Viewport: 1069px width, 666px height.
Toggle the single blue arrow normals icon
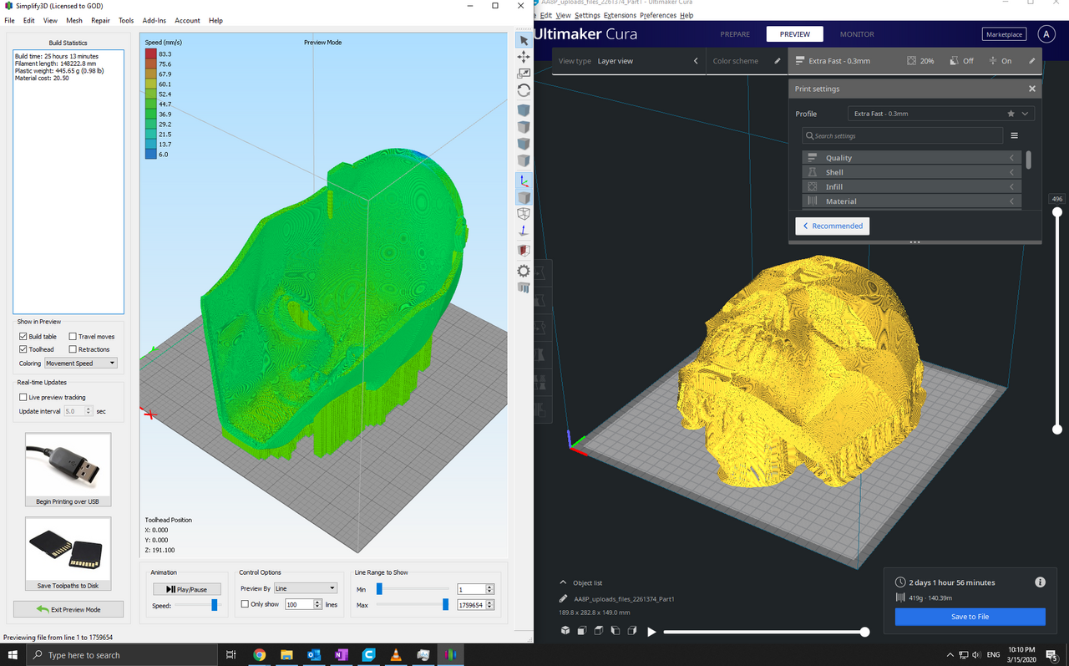coord(524,231)
